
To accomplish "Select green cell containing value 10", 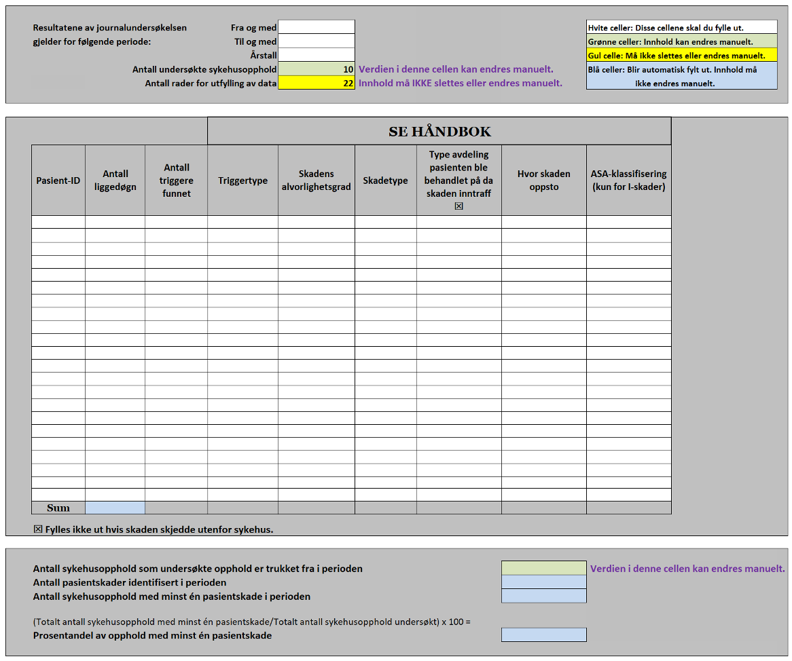I will coord(317,69).
